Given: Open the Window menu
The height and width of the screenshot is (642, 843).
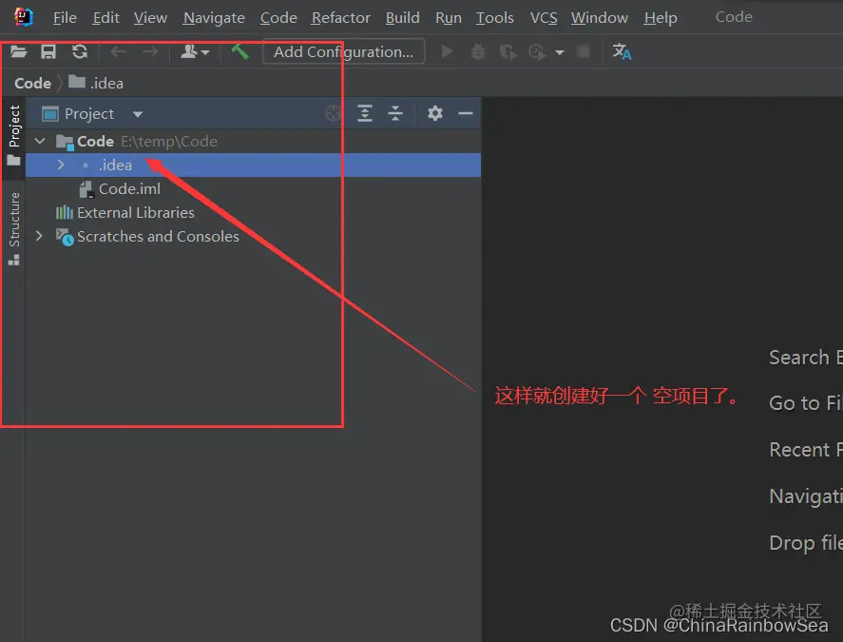Looking at the screenshot, I should (599, 18).
